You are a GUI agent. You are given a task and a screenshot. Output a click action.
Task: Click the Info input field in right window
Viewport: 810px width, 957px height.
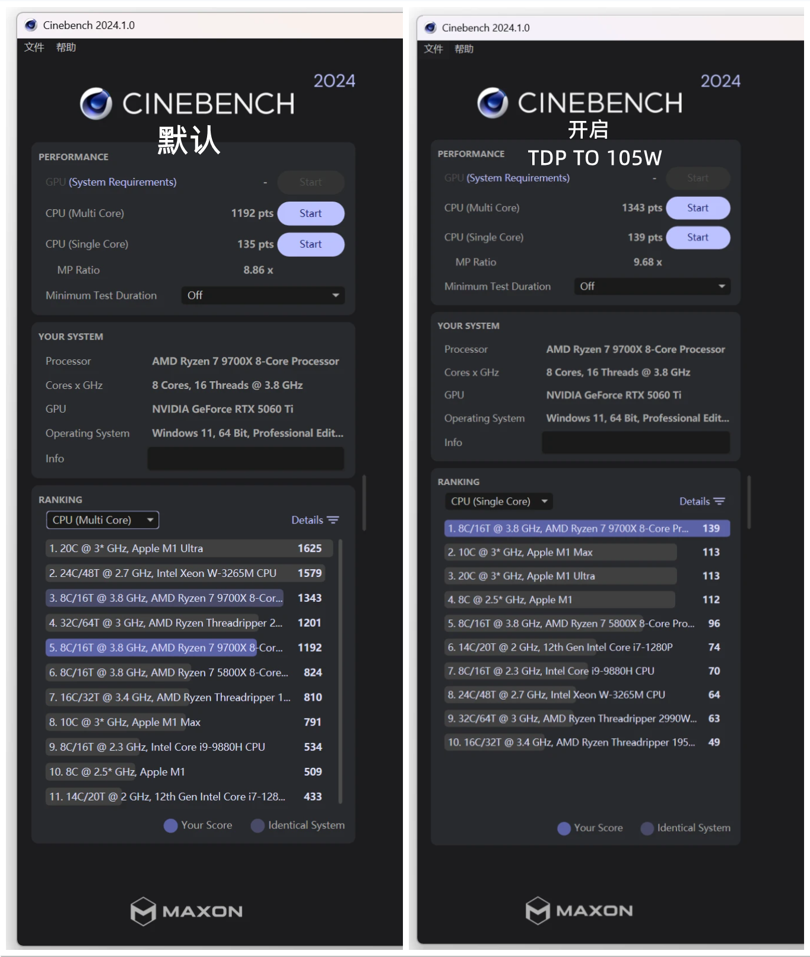tap(636, 442)
